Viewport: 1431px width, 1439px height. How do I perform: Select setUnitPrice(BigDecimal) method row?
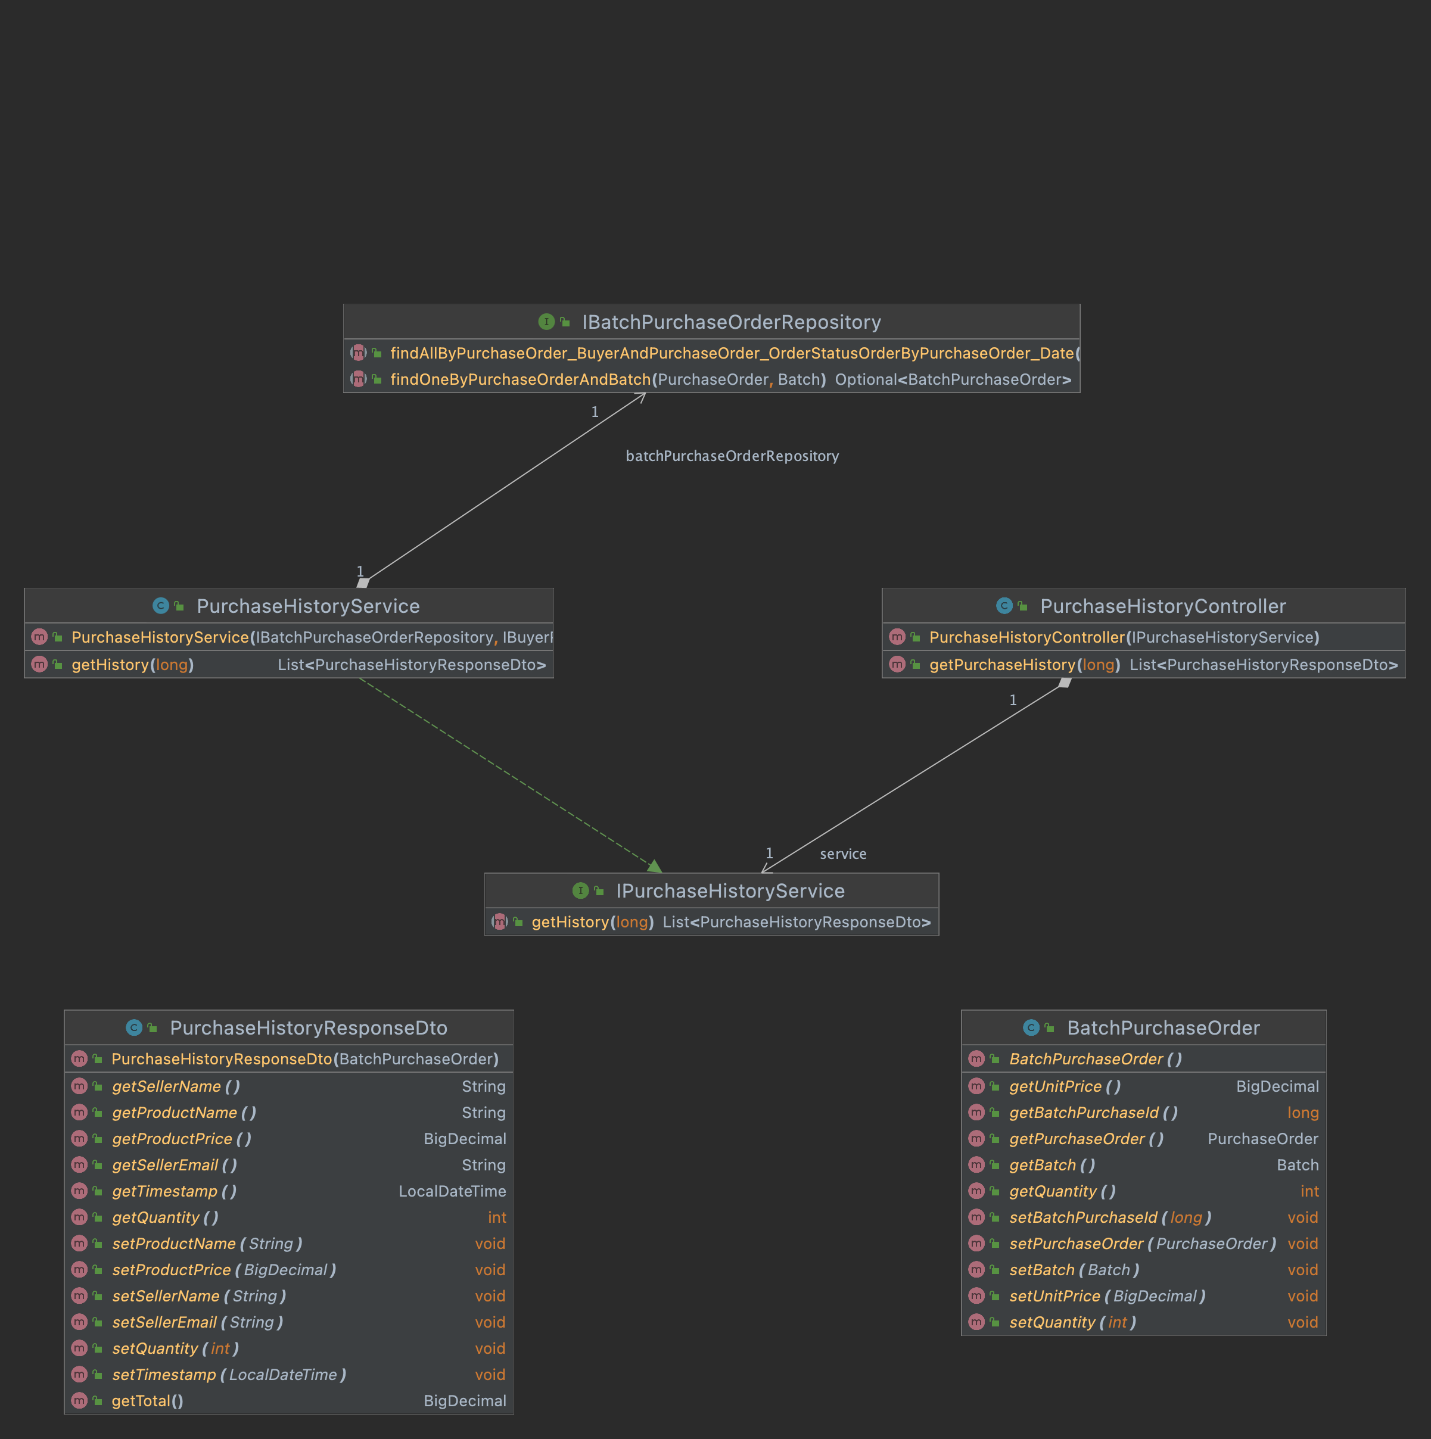pos(1106,1295)
